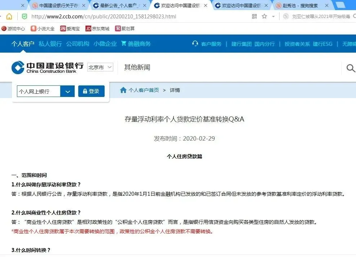Viewport: 356px width, 257px height.
Task: Click question 3.什么时间转换？
Action: 31,250
